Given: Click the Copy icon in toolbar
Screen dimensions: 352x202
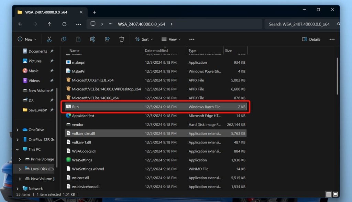Looking at the screenshot, I should [64, 39].
